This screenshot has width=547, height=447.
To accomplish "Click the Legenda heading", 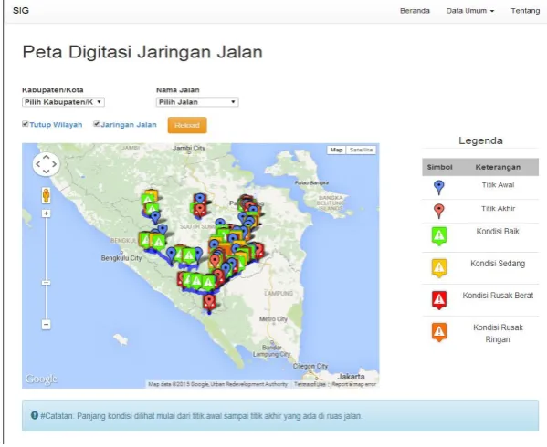I will coord(480,140).
